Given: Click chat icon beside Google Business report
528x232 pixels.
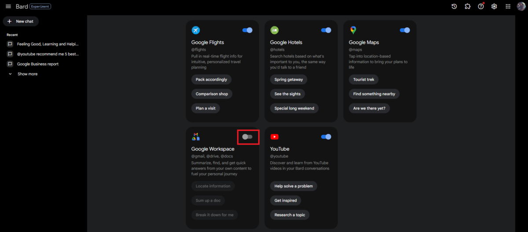Looking at the screenshot, I should [x=10, y=64].
